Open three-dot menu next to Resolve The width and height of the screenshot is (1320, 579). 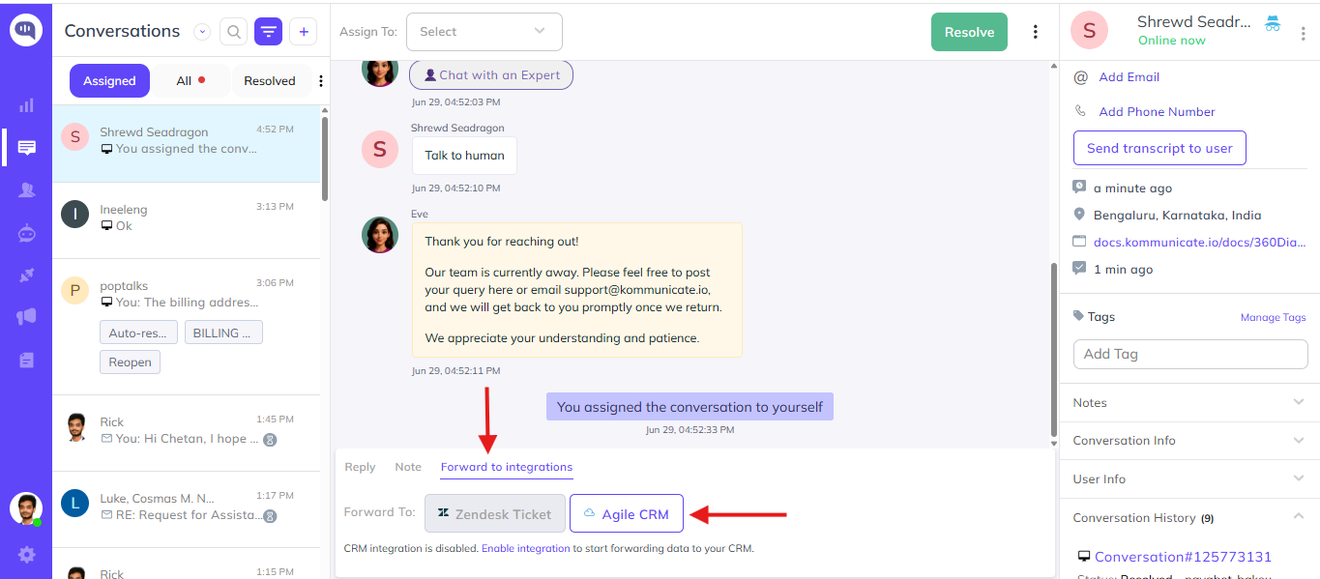click(x=1035, y=32)
